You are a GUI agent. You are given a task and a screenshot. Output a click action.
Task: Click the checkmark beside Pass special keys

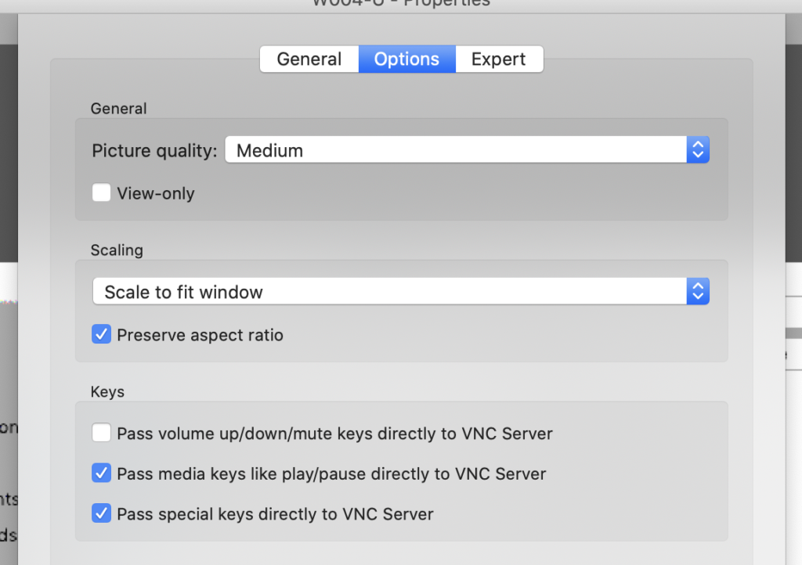[x=101, y=514]
